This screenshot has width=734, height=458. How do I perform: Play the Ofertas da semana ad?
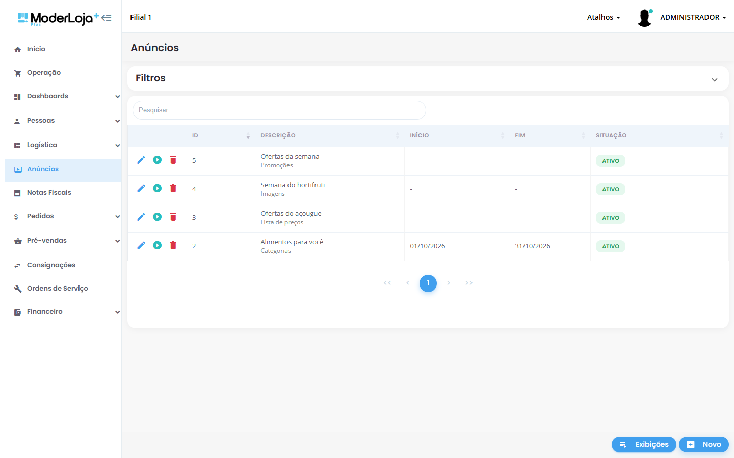pyautogui.click(x=158, y=160)
